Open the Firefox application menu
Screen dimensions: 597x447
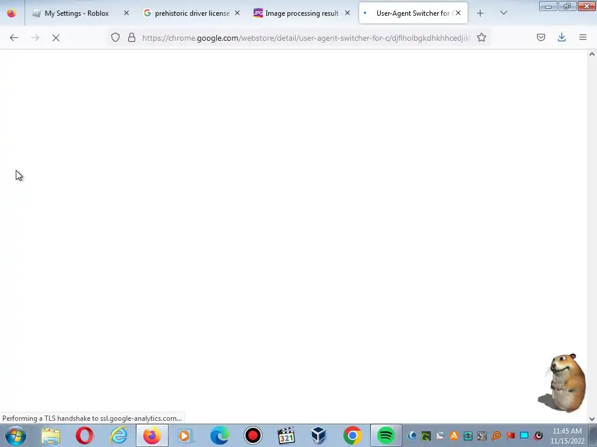pos(583,38)
